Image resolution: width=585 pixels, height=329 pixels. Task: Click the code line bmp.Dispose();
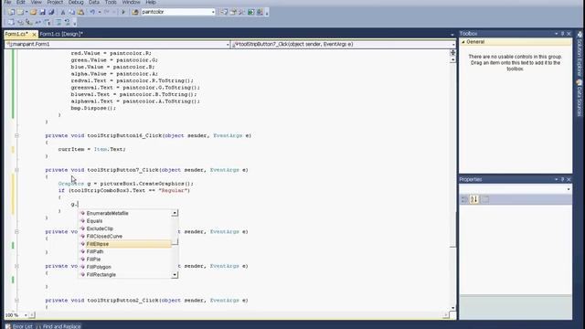(93, 108)
